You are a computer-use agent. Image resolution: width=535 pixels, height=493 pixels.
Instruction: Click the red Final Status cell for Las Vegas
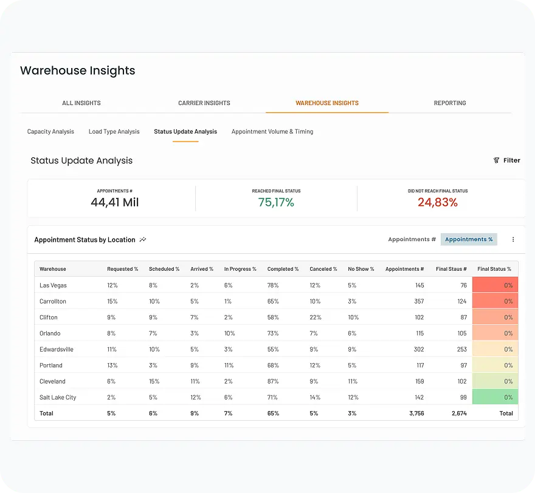click(495, 285)
